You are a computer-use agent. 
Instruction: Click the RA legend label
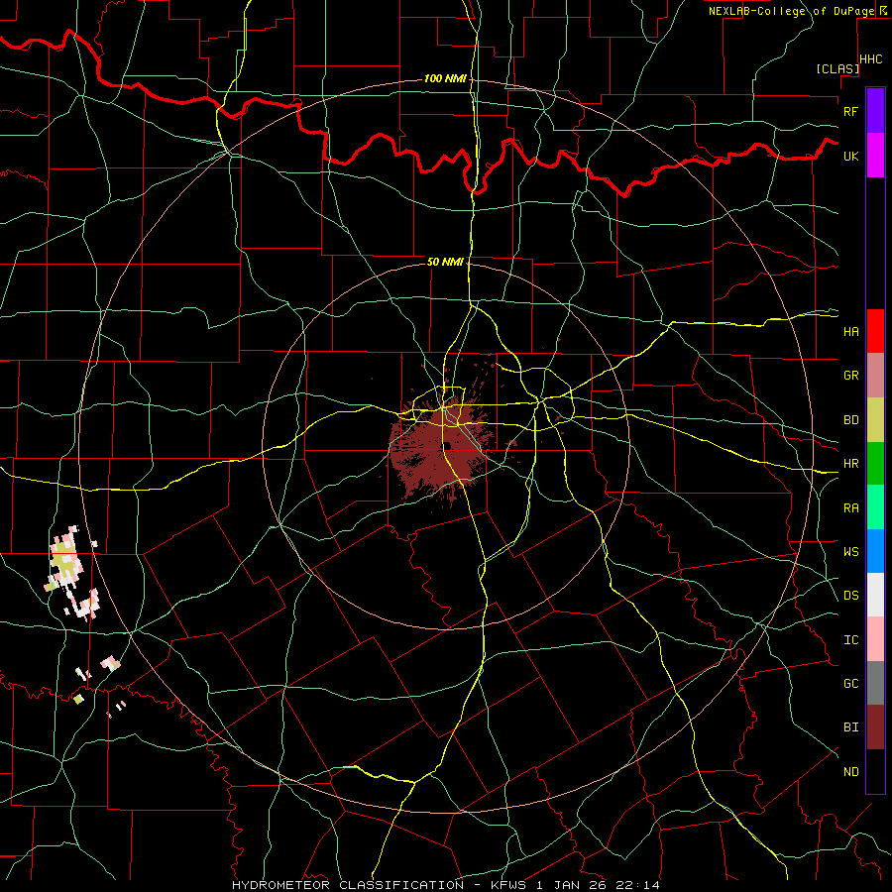click(850, 508)
